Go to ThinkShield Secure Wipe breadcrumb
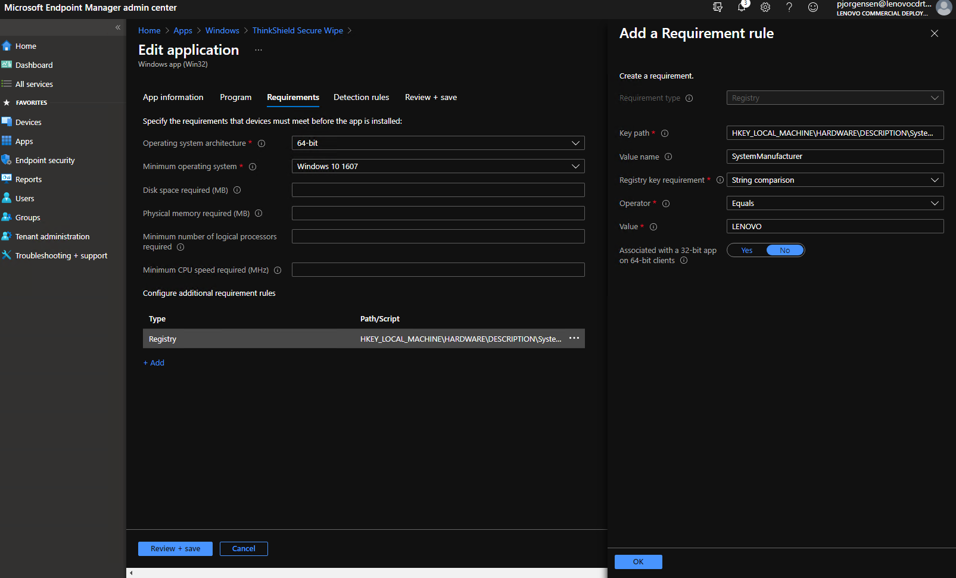 click(x=298, y=30)
